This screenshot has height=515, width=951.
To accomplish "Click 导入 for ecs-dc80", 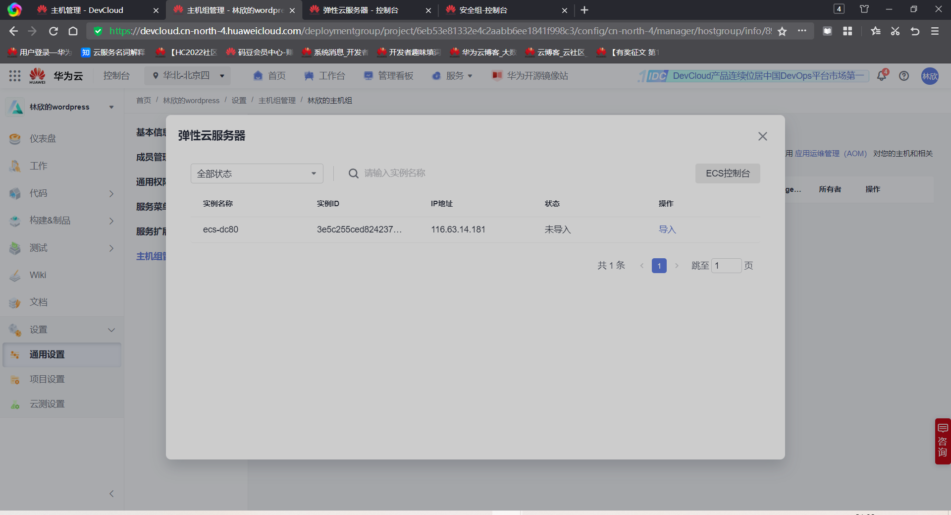I will pos(667,229).
